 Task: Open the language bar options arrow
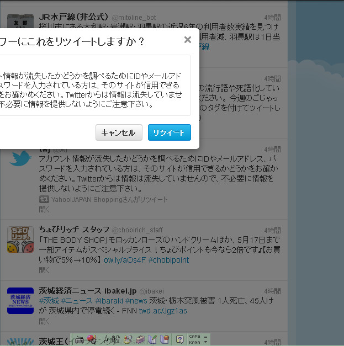tap(205, 342)
